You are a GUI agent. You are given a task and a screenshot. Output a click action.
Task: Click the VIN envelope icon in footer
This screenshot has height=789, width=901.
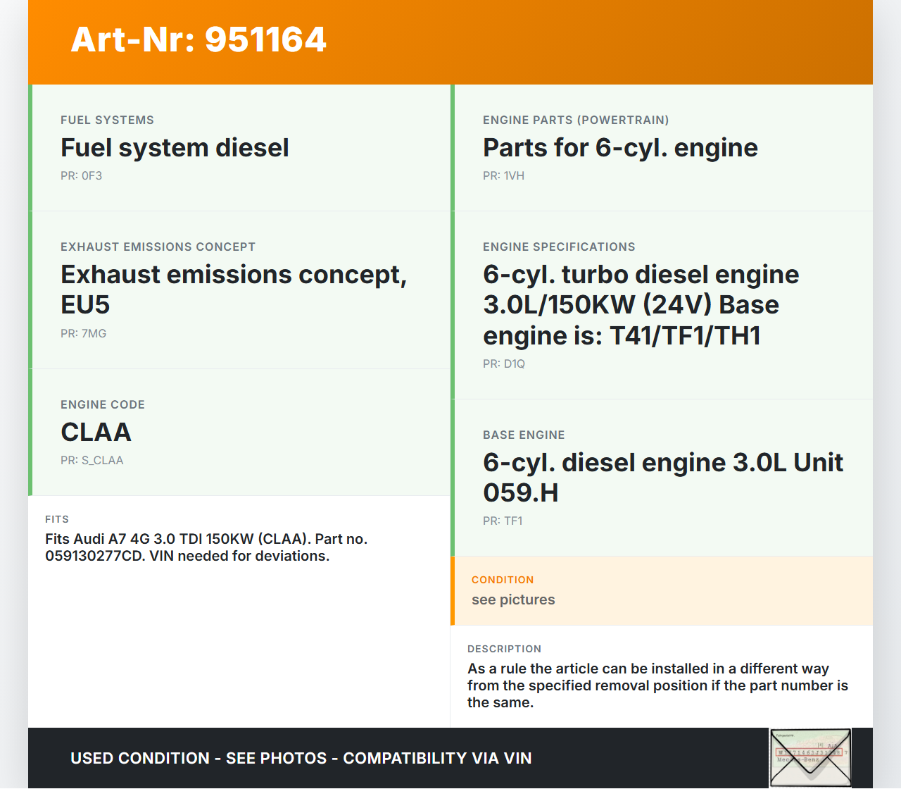810,757
